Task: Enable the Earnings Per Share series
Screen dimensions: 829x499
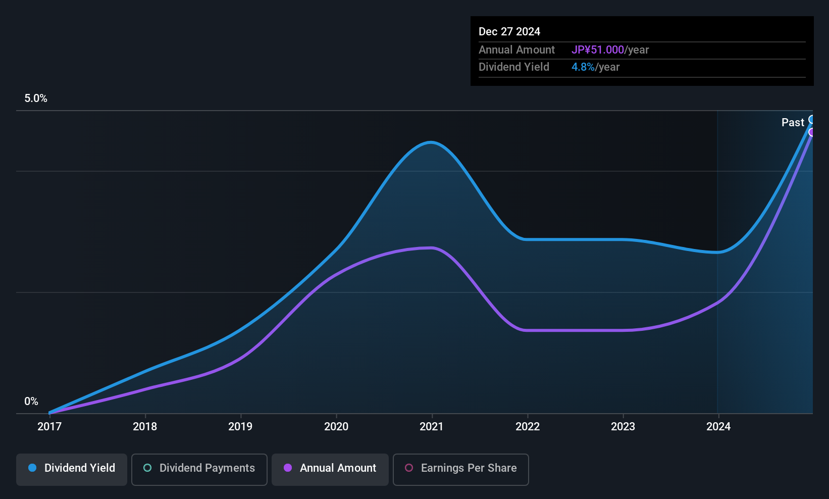Action: click(461, 470)
